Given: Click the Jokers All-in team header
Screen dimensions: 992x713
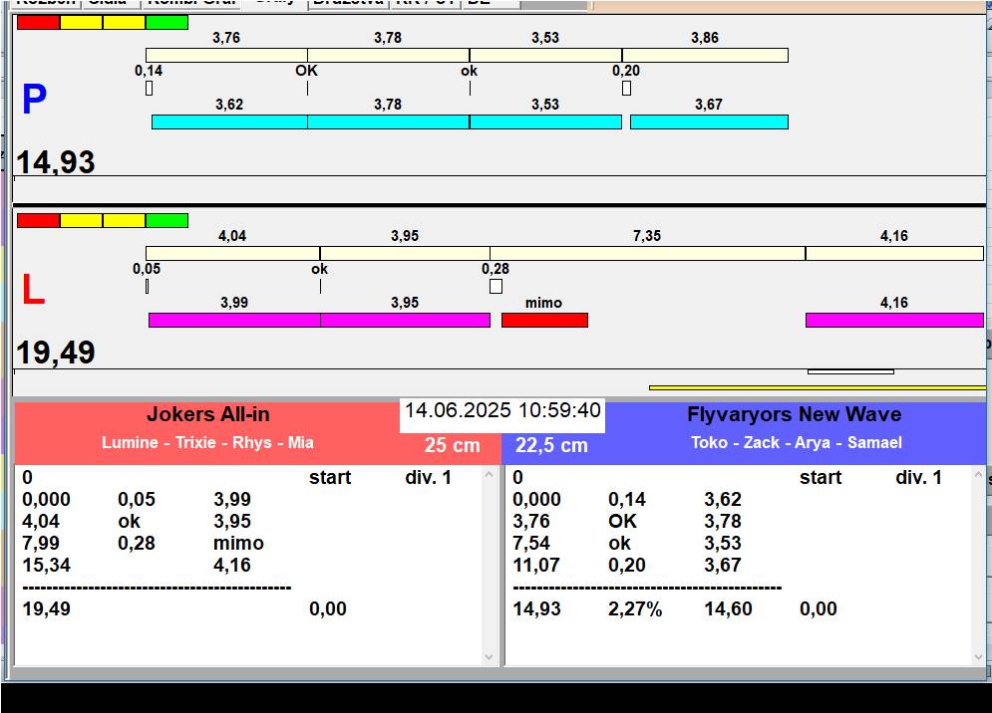Looking at the screenshot, I should (207, 414).
